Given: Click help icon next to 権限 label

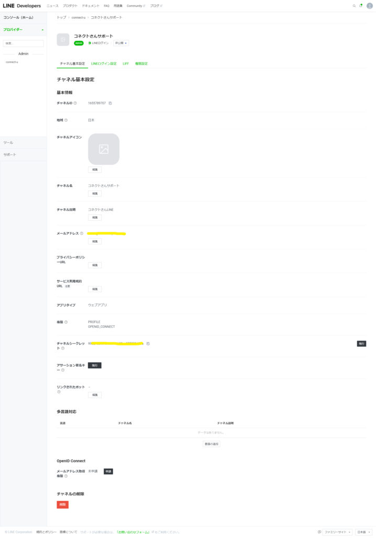Looking at the screenshot, I should tap(66, 322).
